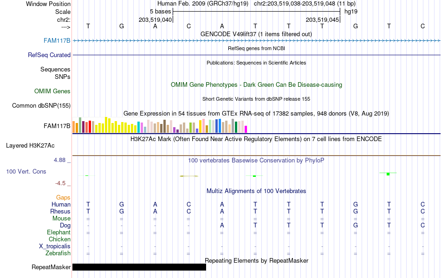Viewport: 441px width, 278px height.
Task: Select the Rhesus species label
Action: coord(60,212)
